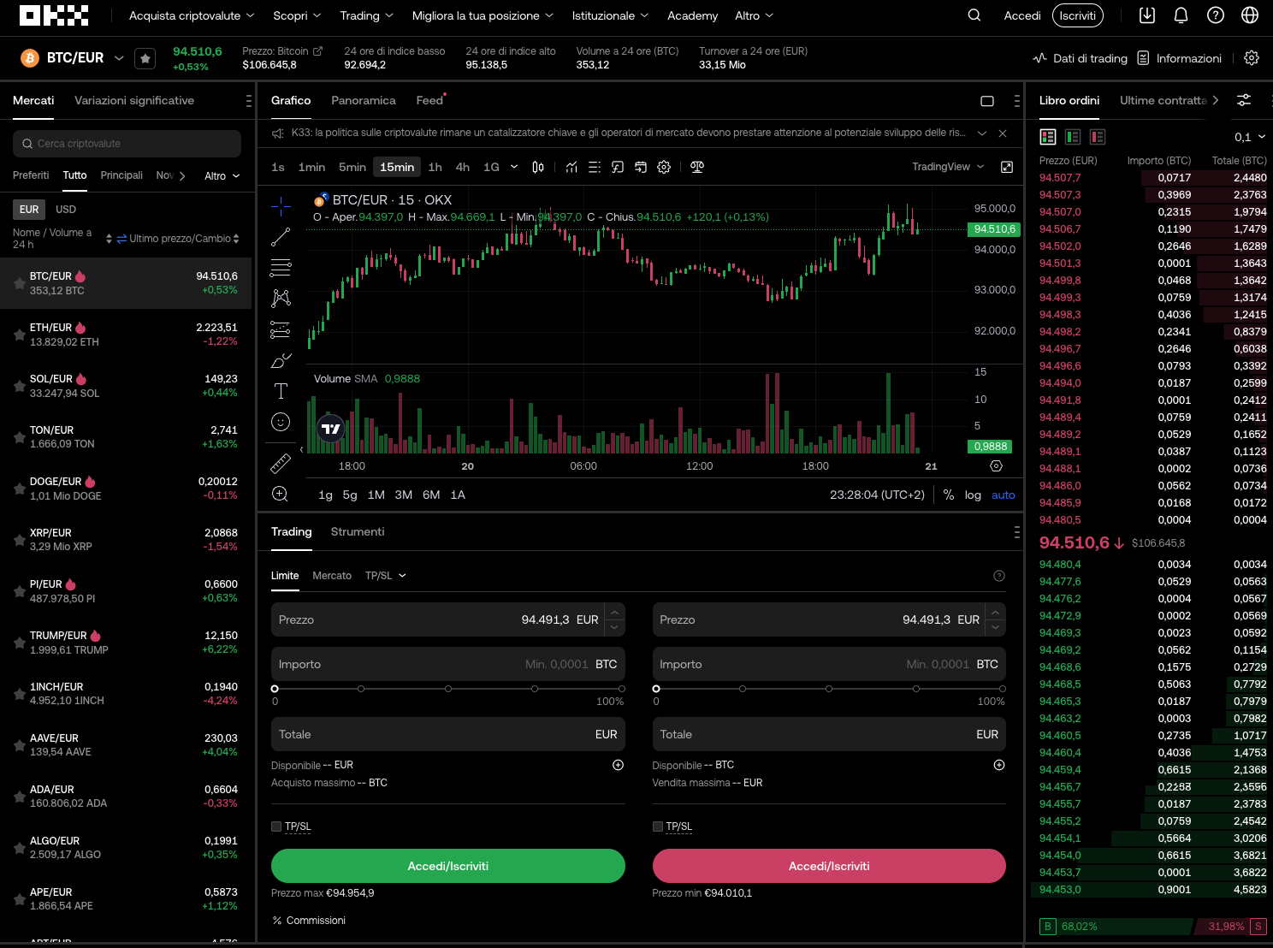
Task: Click the red Accedi/Iscriviti sell button
Action: pos(829,866)
